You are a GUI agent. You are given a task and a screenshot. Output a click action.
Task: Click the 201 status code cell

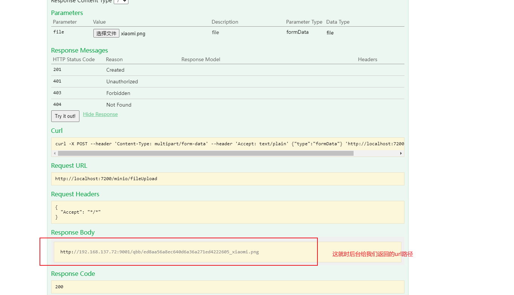[57, 69]
